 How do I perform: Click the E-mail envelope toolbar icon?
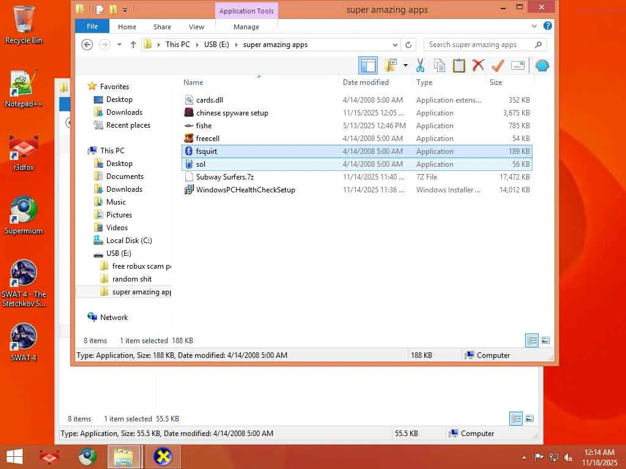[517, 65]
